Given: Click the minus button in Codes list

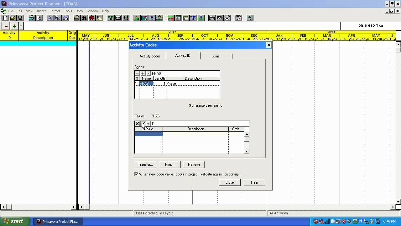Looking at the screenshot, I should (137, 73).
